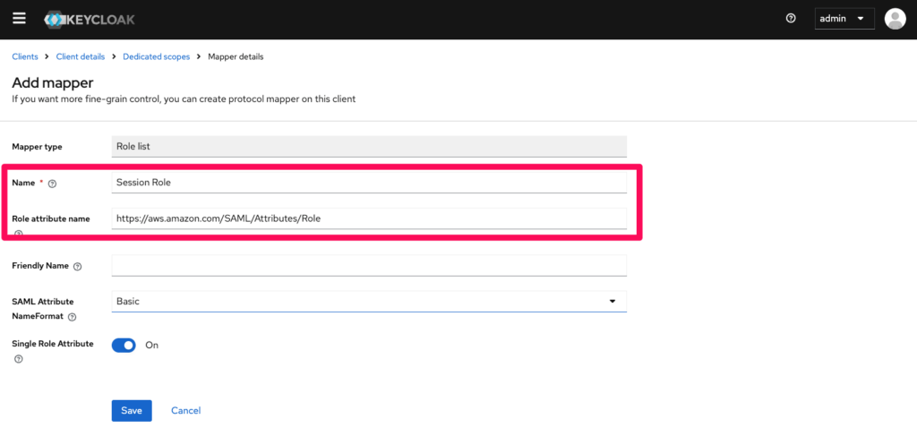Viewport: 917px width, 436px height.
Task: Click the user avatar icon
Action: point(895,19)
